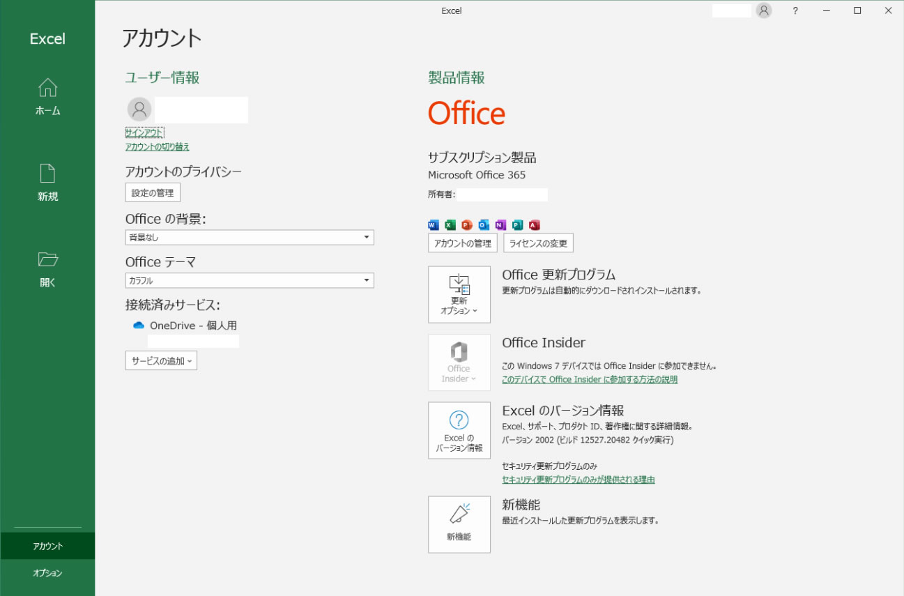Click the OneDrive - 個人用 entry
904x596 pixels.
193,326
